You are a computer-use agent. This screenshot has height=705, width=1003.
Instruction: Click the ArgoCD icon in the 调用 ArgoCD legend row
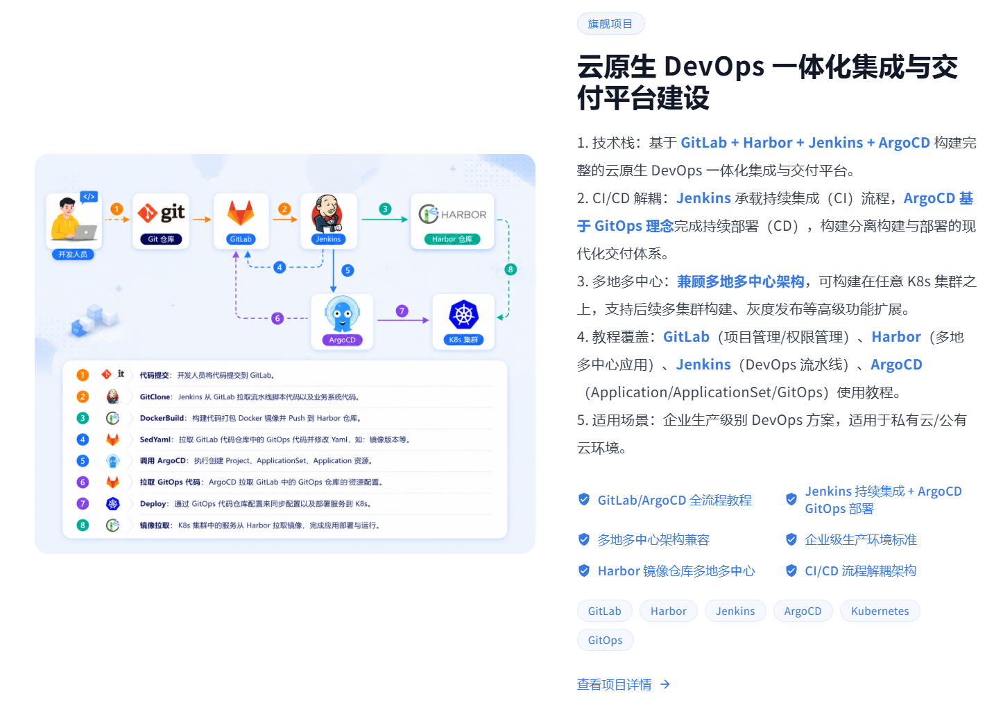112,461
